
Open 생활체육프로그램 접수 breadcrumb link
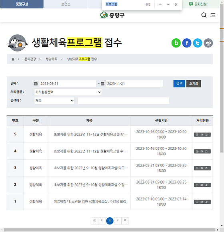(82, 59)
